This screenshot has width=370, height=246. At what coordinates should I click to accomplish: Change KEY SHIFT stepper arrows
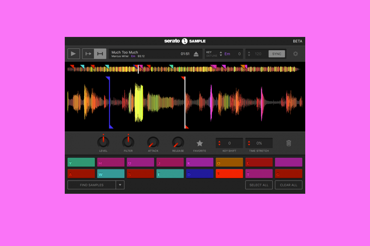click(219, 143)
